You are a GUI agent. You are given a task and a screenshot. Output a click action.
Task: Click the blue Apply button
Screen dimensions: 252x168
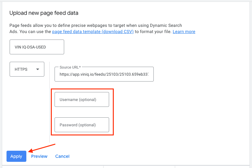[16, 156]
